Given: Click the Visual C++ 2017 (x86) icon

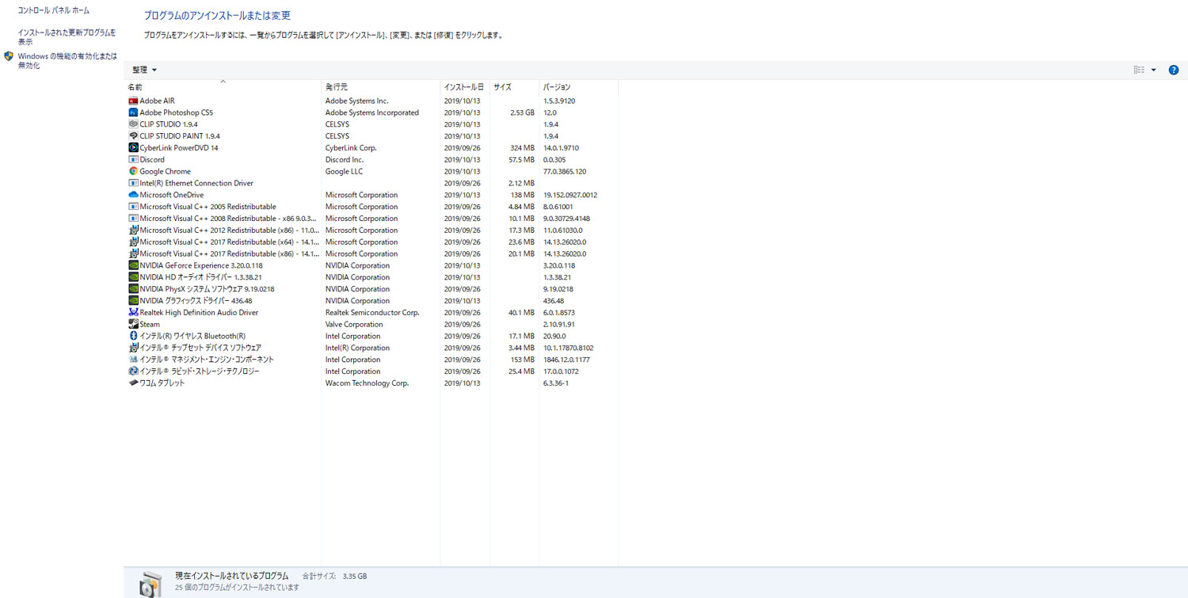Looking at the screenshot, I should pos(133,253).
